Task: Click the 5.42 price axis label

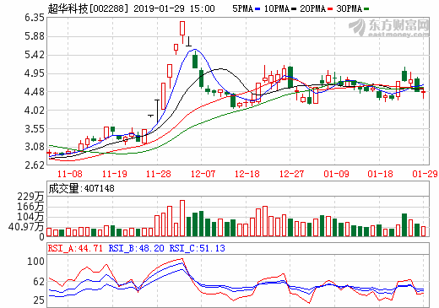Action: pyautogui.click(x=35, y=55)
